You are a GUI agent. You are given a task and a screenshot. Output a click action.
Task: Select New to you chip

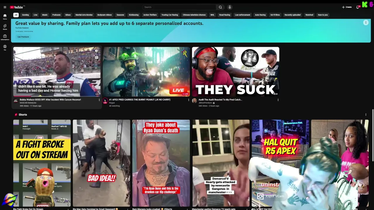pos(323,15)
